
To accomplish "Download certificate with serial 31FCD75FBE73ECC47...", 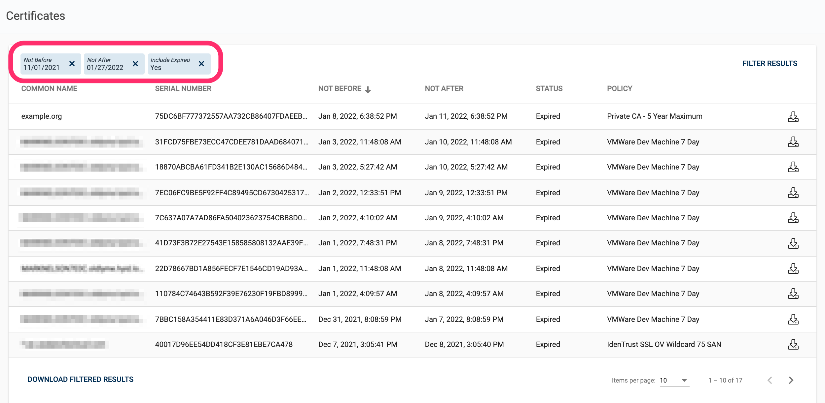I will (x=793, y=142).
